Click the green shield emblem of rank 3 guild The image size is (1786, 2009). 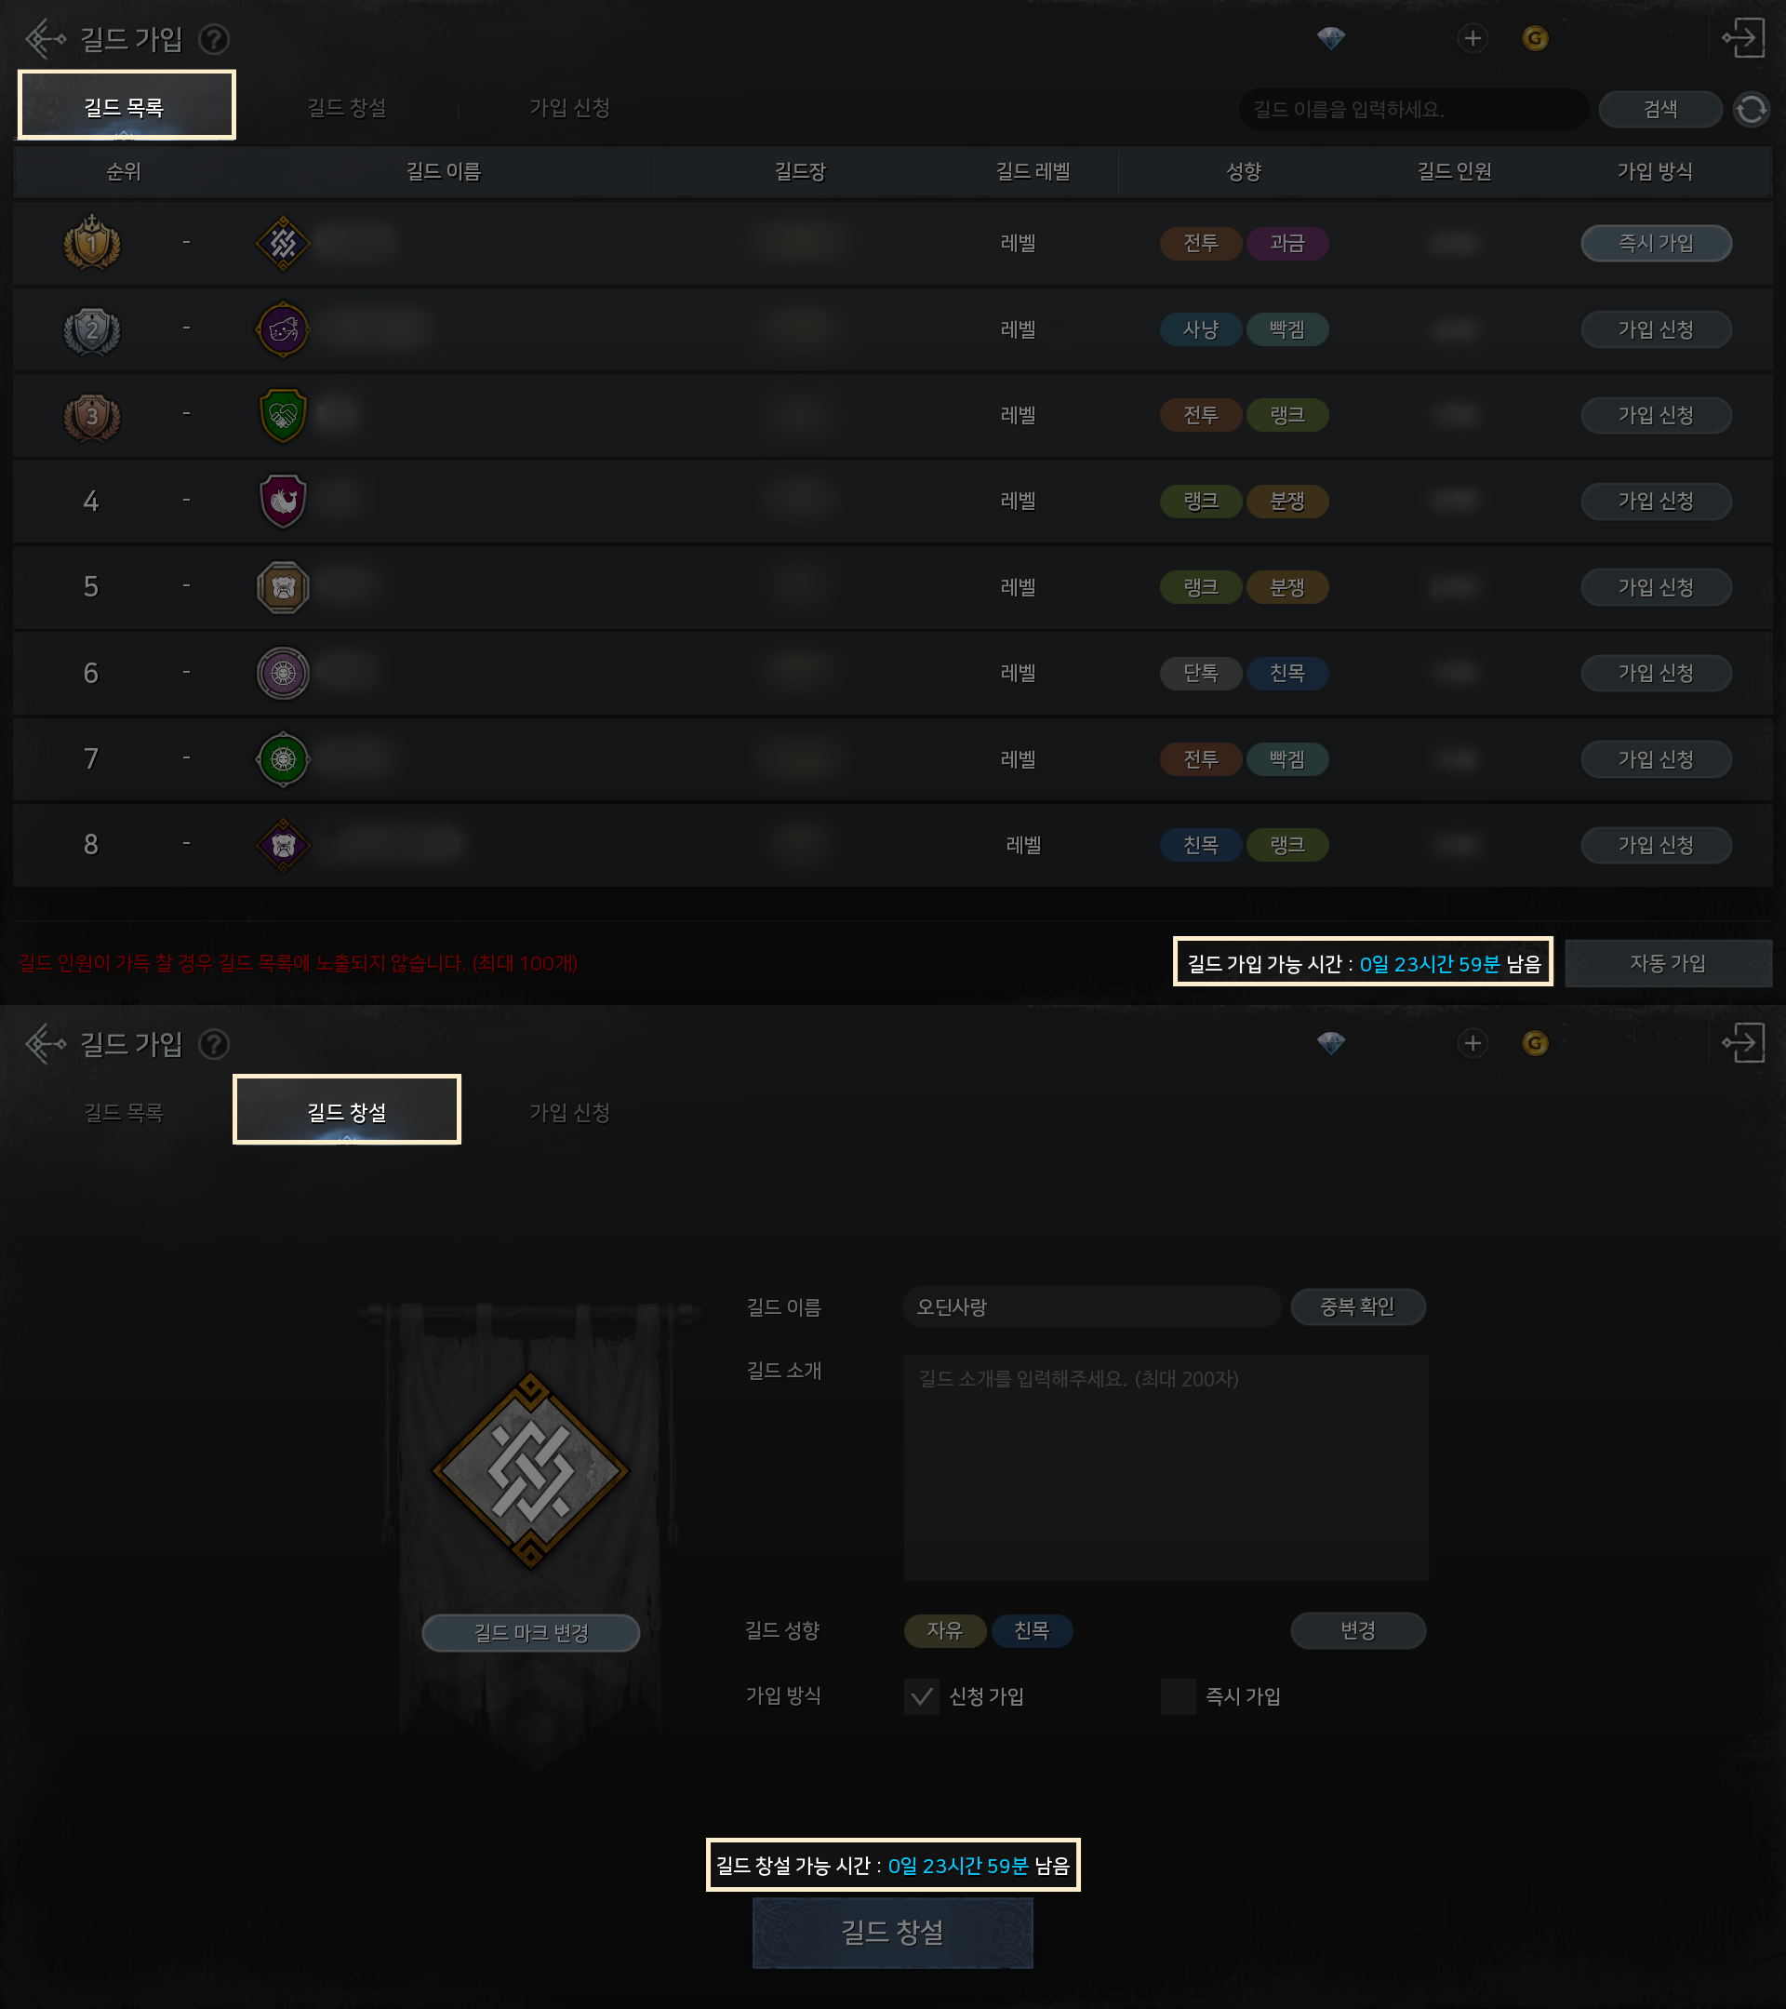click(x=283, y=415)
